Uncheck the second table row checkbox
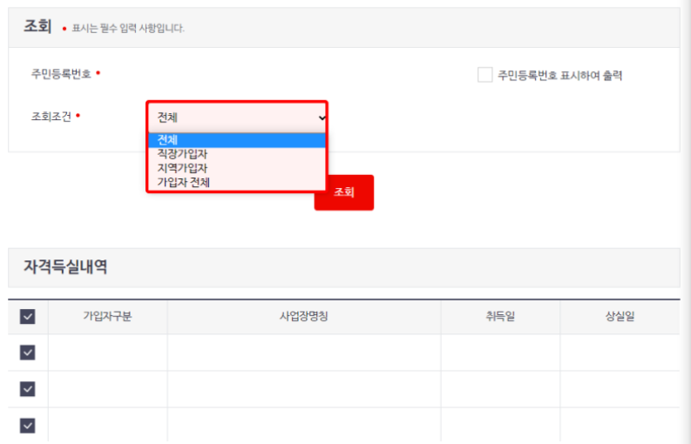 point(28,389)
